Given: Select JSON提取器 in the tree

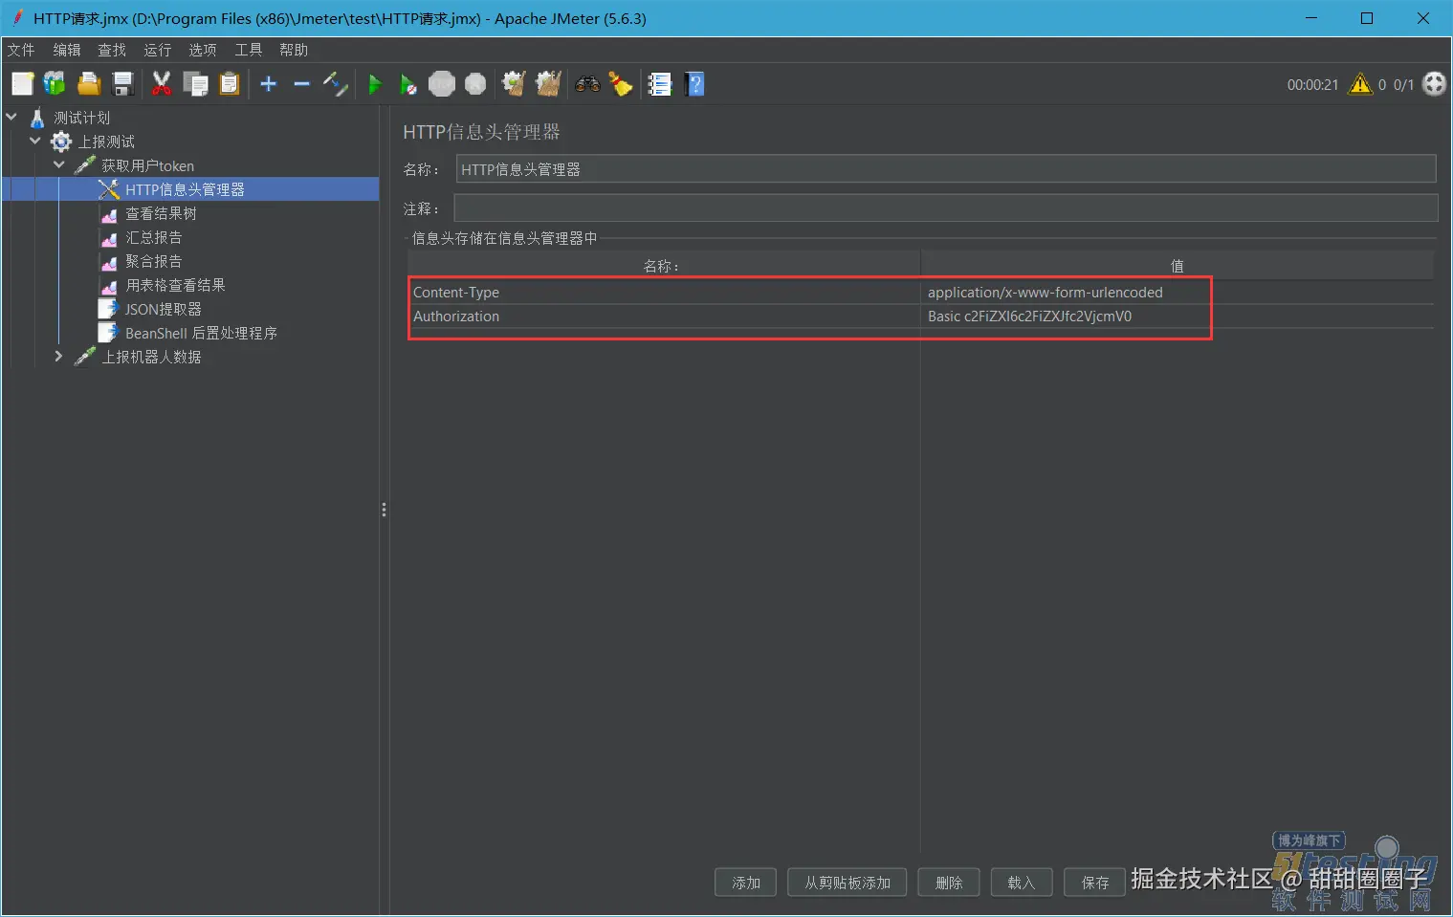Looking at the screenshot, I should click(163, 309).
